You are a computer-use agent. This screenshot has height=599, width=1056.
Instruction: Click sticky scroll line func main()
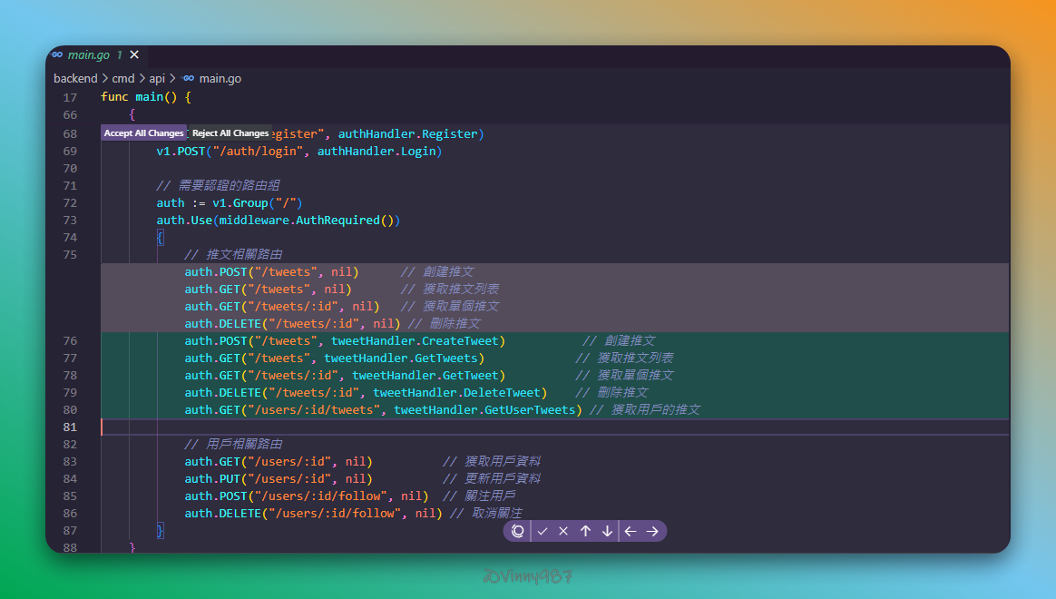click(145, 97)
